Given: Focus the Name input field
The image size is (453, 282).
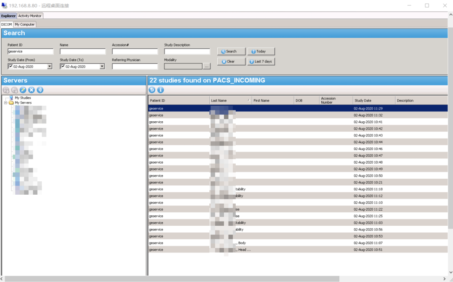Looking at the screenshot, I should pyautogui.click(x=83, y=52).
